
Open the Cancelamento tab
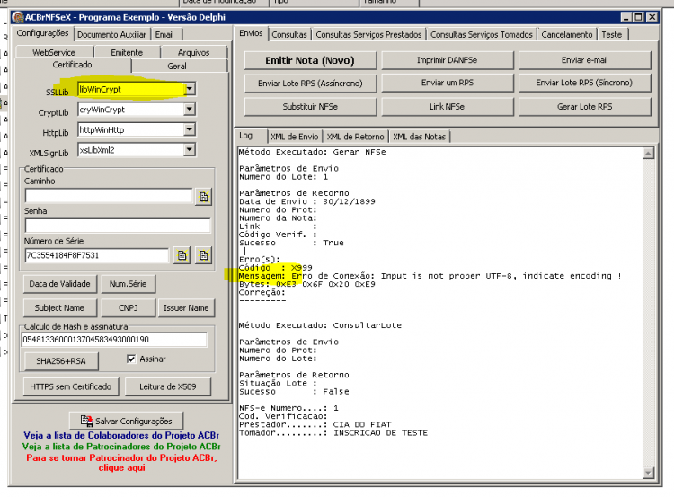click(567, 35)
